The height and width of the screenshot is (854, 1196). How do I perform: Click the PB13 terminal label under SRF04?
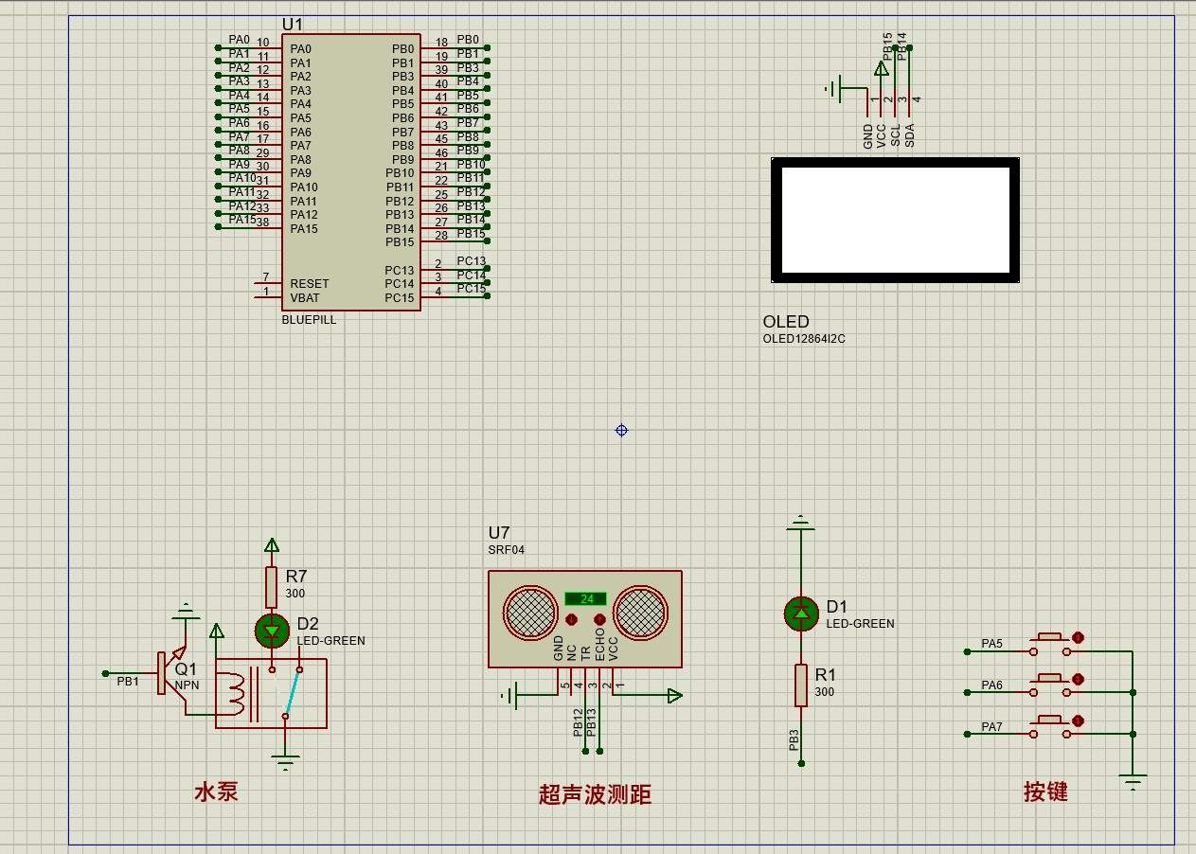[x=592, y=722]
